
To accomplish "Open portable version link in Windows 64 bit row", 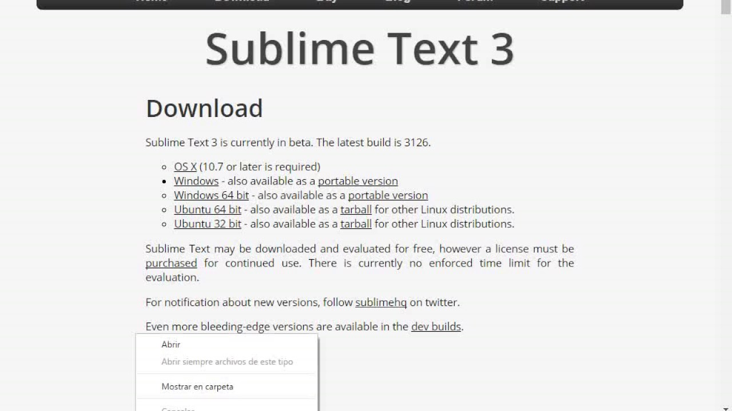I will pyautogui.click(x=388, y=195).
